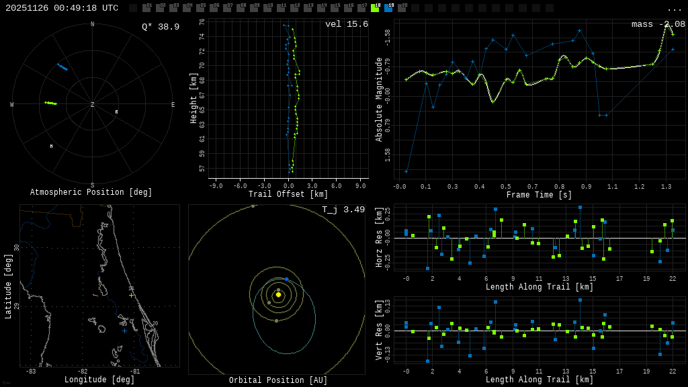Toggle the gray station 20 box
Image resolution: width=688 pixels, height=387 pixels.
[x=402, y=8]
